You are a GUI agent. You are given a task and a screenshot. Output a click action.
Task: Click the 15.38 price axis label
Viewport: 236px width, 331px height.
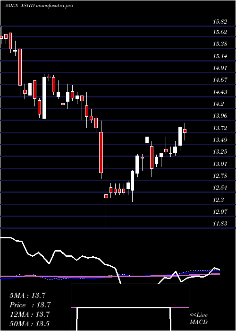click(220, 44)
